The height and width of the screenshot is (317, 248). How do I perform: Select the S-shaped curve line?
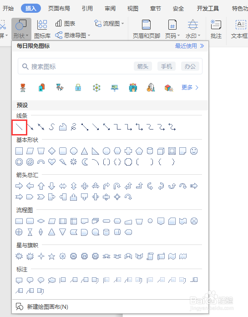tap(52, 127)
